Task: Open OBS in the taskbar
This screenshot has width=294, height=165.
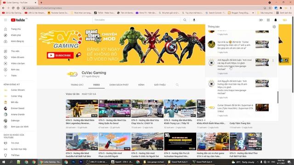Action: coord(97,162)
